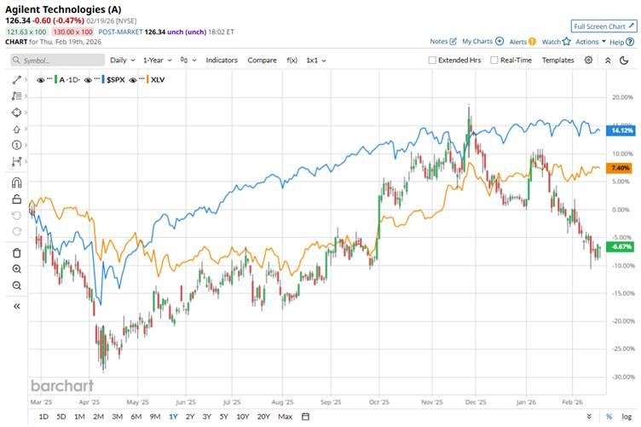Enable the Extended Hrs checkbox

point(432,61)
